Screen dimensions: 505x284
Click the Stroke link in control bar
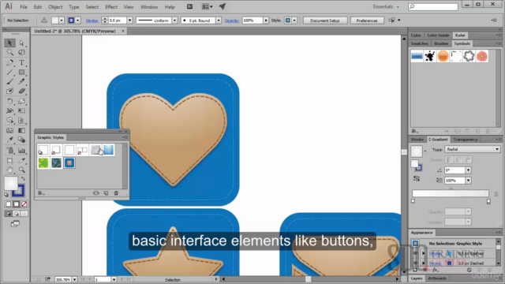[x=92, y=21]
